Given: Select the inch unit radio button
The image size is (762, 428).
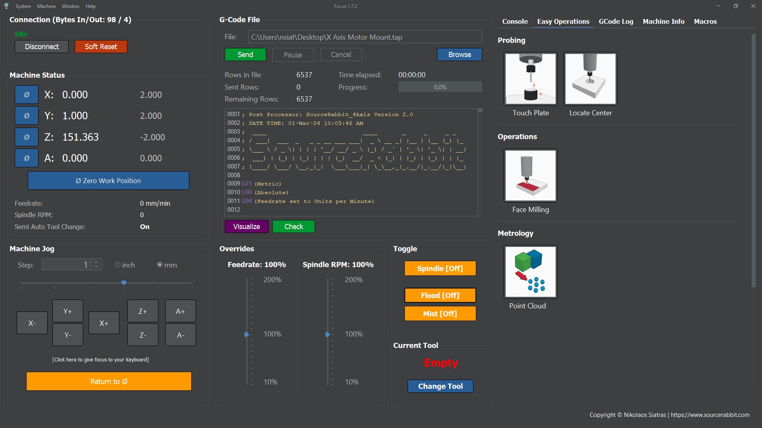Looking at the screenshot, I should click(x=117, y=265).
